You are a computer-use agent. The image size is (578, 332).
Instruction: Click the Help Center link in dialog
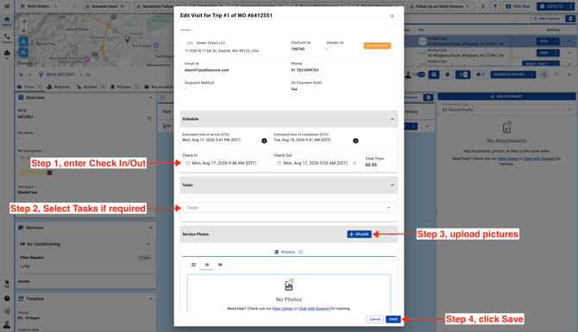(x=282, y=309)
